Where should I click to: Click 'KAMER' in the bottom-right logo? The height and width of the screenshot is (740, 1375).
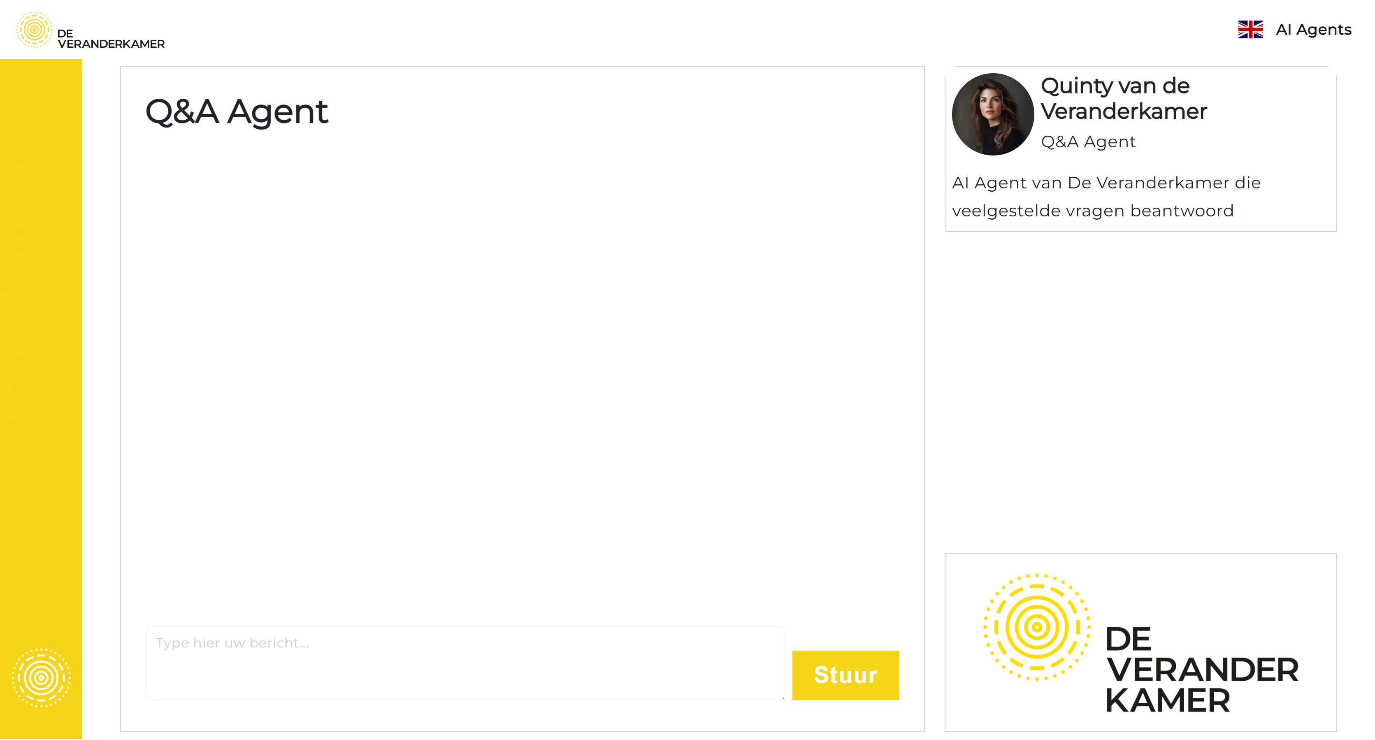pyautogui.click(x=1167, y=701)
